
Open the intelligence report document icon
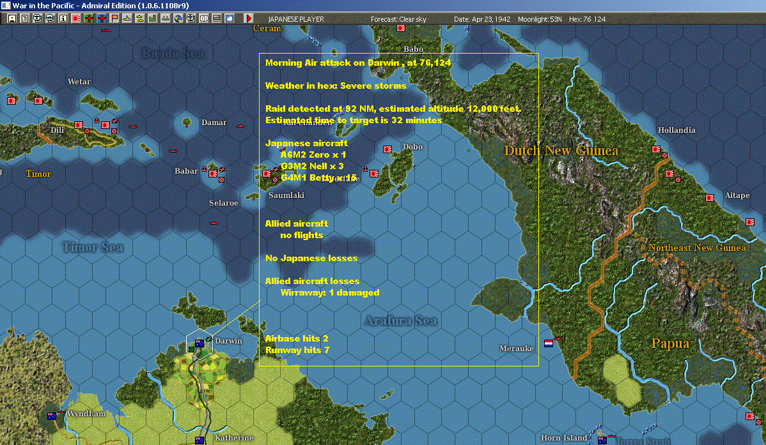[25, 19]
